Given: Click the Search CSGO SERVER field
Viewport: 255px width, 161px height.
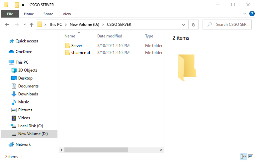Looking at the screenshot, I should coord(227,25).
